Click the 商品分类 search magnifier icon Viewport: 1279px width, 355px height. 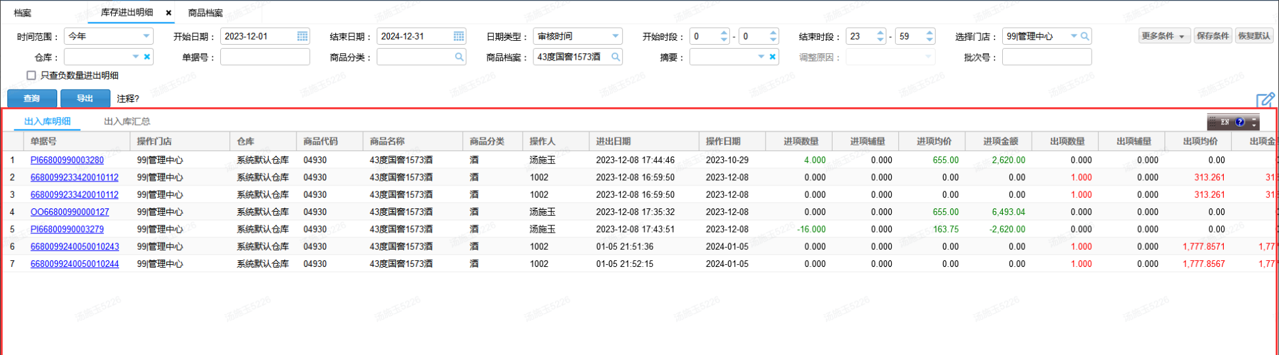459,57
